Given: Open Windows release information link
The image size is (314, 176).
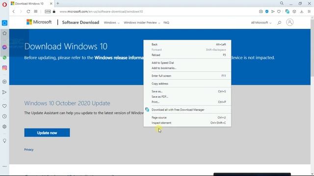Looking at the screenshot, I should (x=119, y=58).
